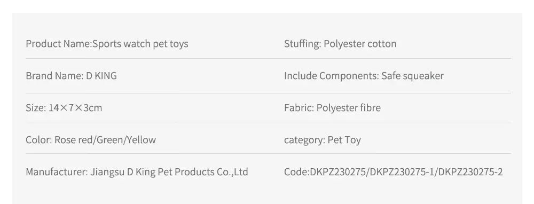The height and width of the screenshot is (204, 534).
Task: Click the 3cm dimension in size row
Action: coord(93,108)
